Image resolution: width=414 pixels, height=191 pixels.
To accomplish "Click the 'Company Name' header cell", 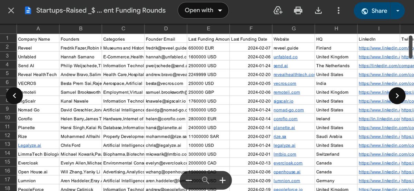I will point(38,39).
